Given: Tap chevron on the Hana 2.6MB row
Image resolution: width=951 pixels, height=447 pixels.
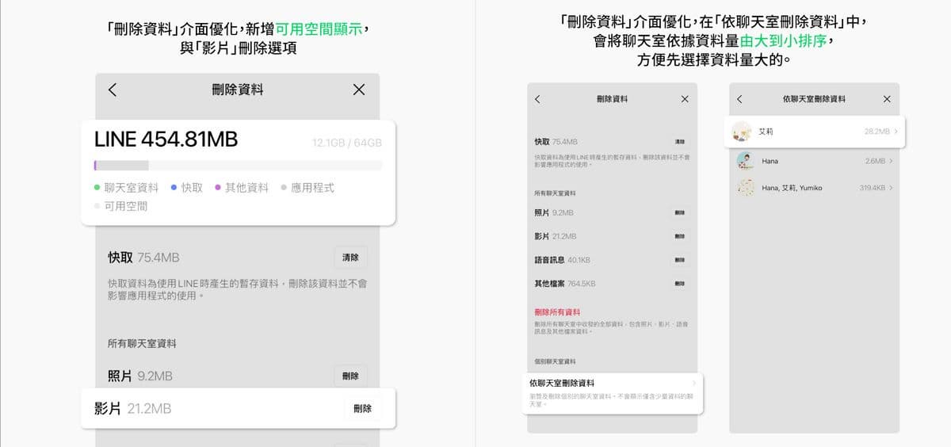Looking at the screenshot, I should pyautogui.click(x=891, y=161).
